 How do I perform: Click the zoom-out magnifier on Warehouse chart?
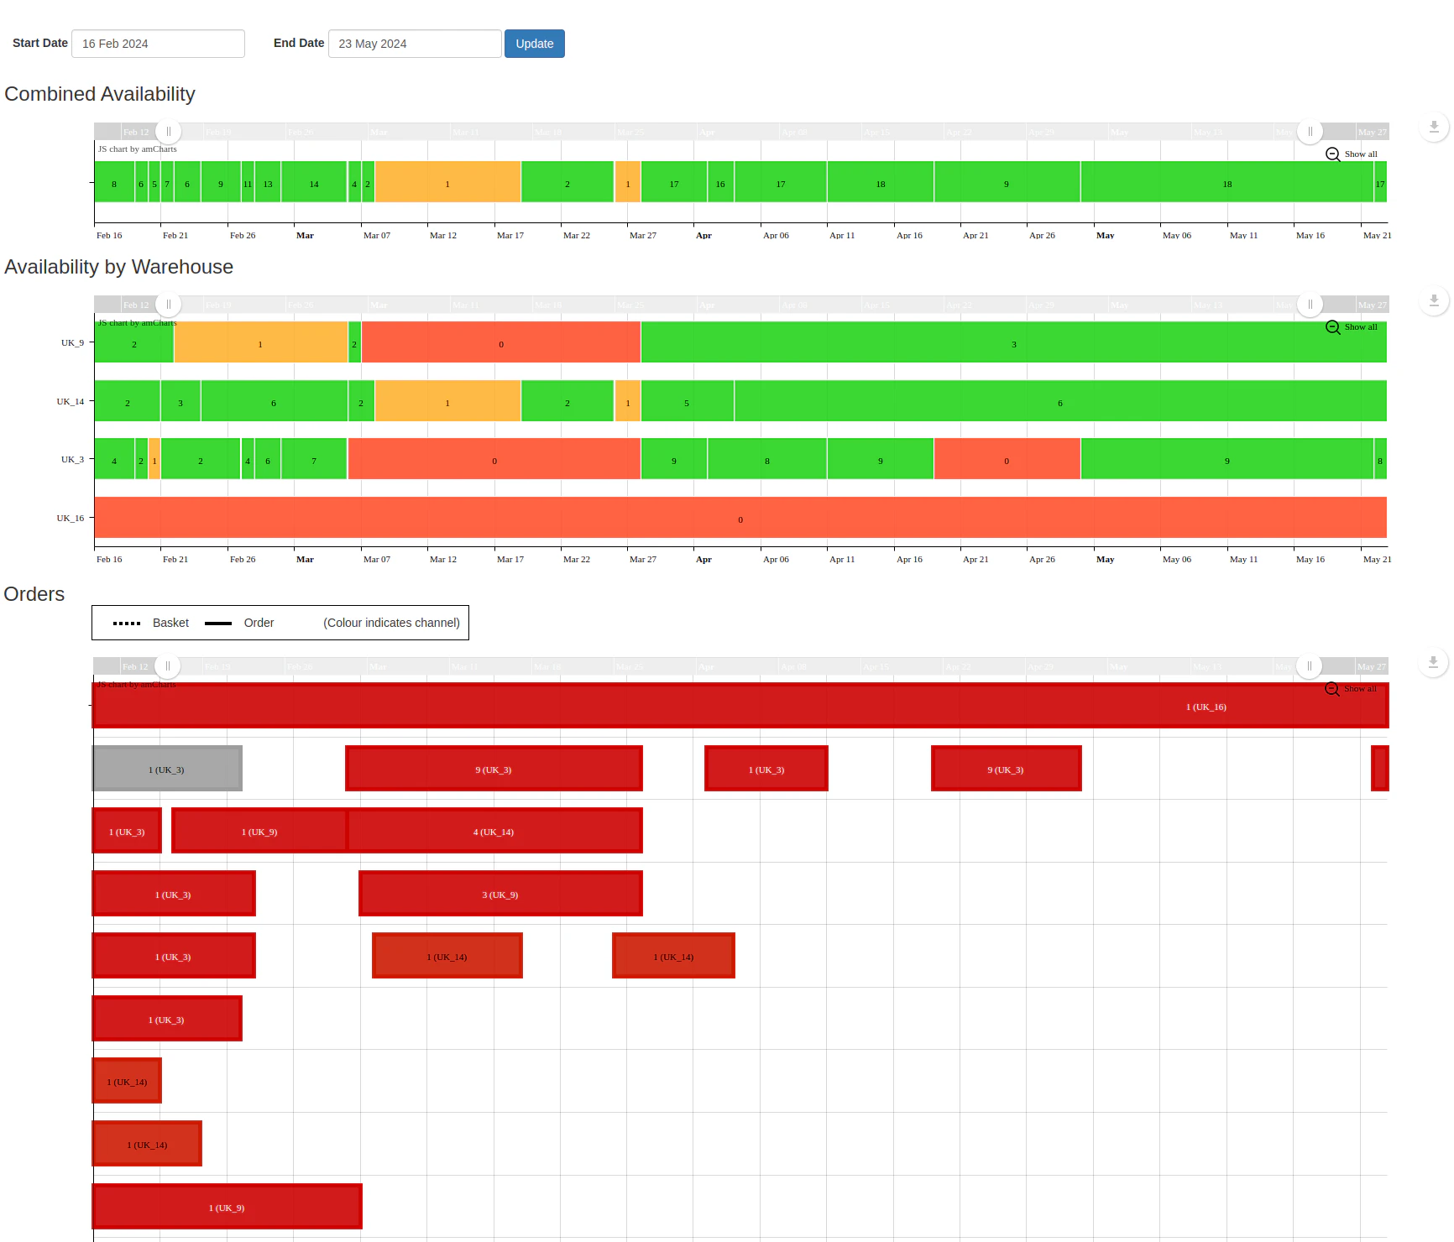[1332, 327]
